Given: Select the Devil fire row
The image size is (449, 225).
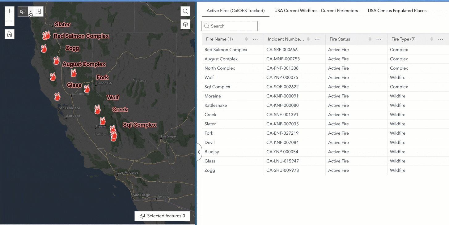Looking at the screenshot, I should [x=325, y=142].
